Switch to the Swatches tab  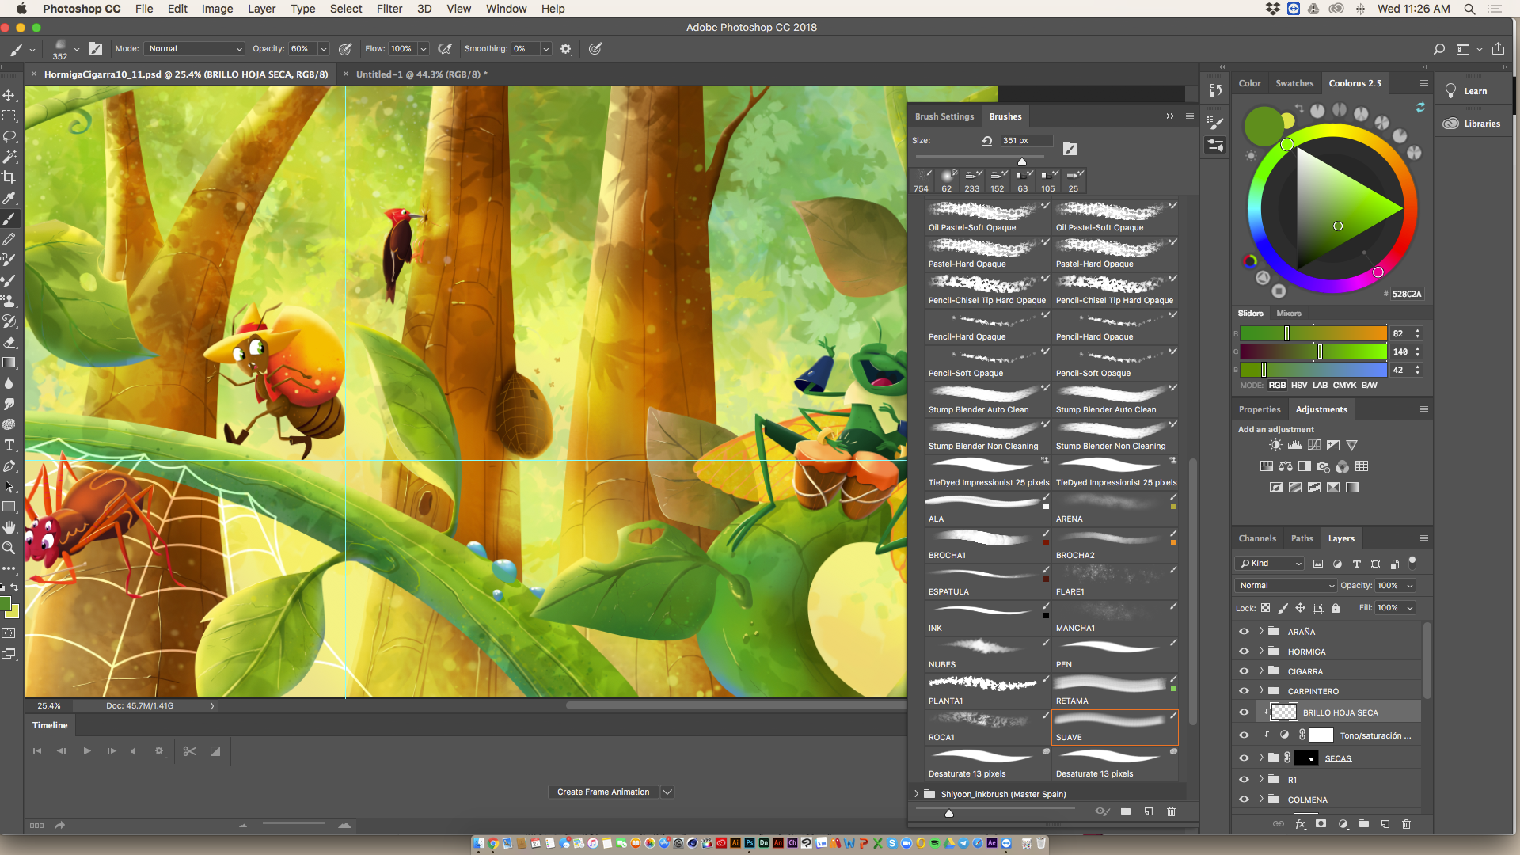click(x=1294, y=83)
